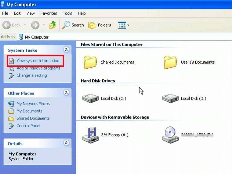Click the Shared Documents label in main pane

[117, 62]
